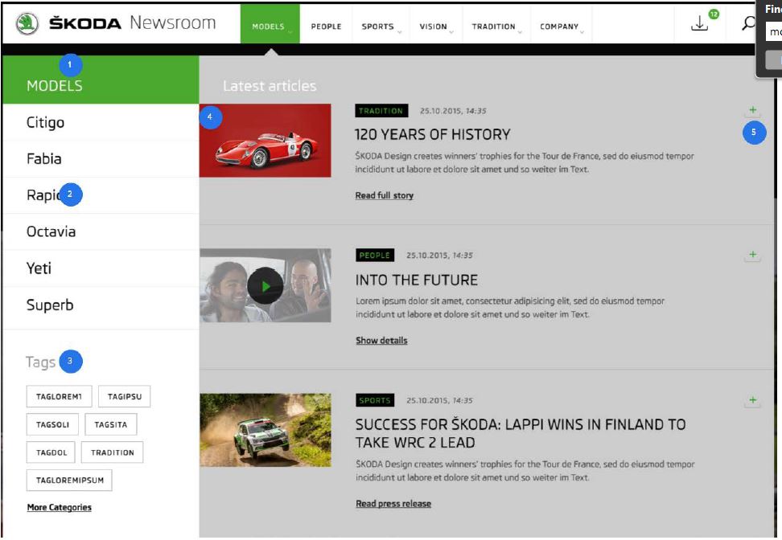Select the MODELS navigation tab
The width and height of the screenshot is (782, 540).
pos(270,24)
